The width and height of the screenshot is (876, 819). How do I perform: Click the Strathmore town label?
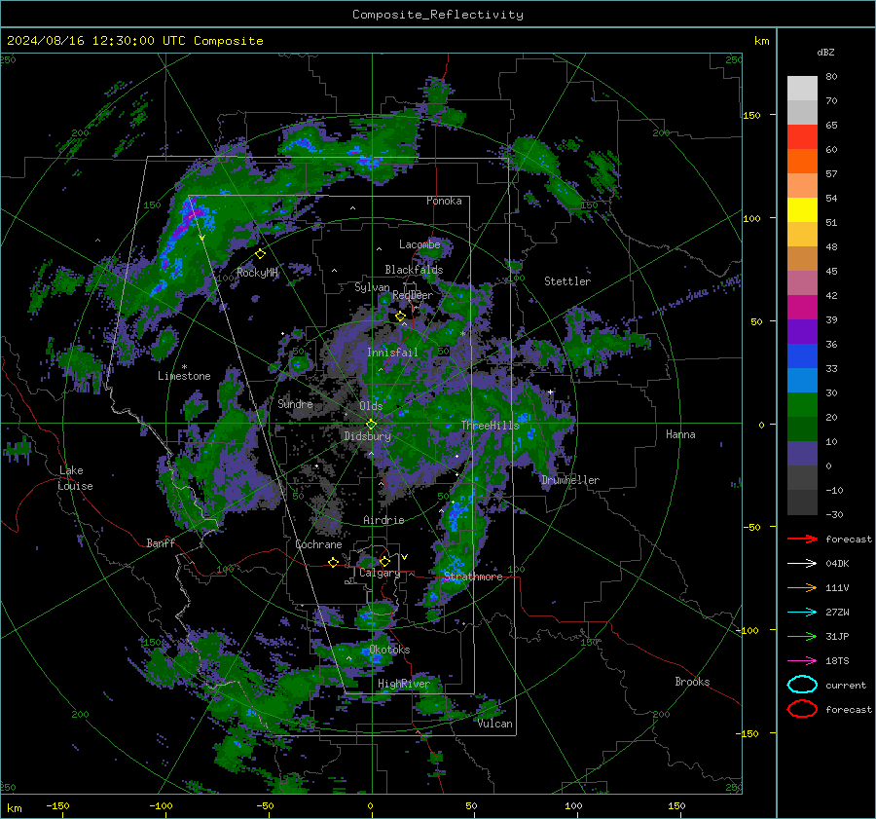(x=473, y=577)
